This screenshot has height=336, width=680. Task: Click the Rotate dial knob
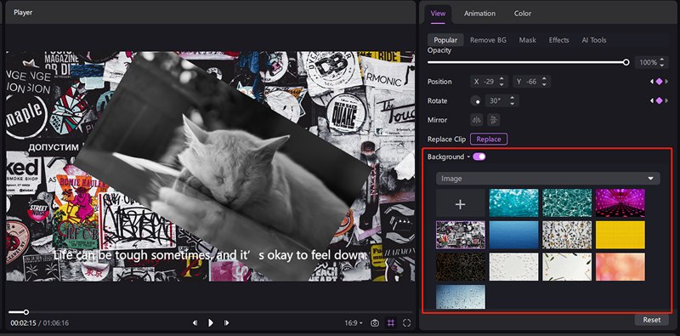(476, 100)
